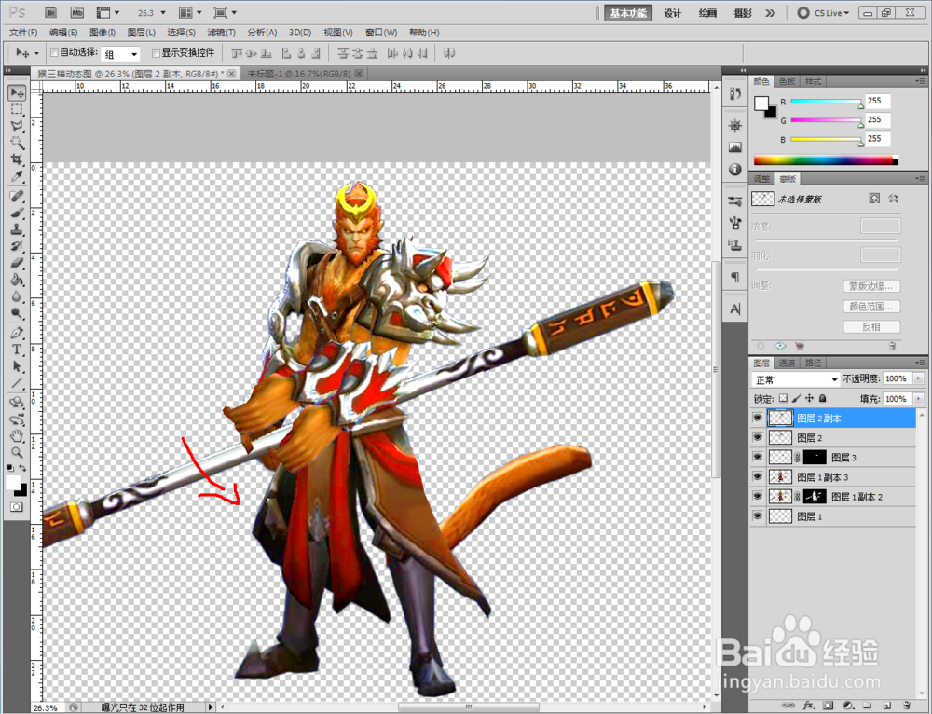Hide layer 图层 2 副本

(757, 418)
